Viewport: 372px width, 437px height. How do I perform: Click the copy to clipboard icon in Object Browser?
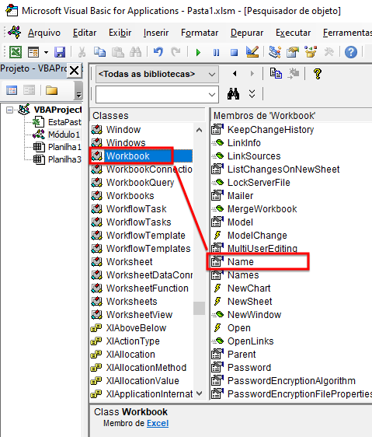276,73
